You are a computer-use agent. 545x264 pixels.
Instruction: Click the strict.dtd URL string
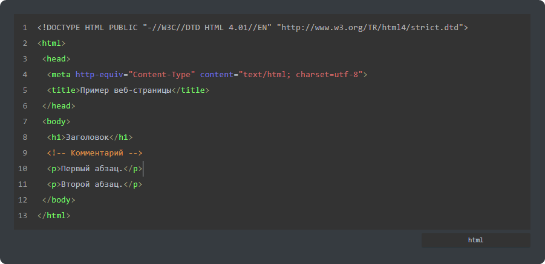[x=370, y=27]
